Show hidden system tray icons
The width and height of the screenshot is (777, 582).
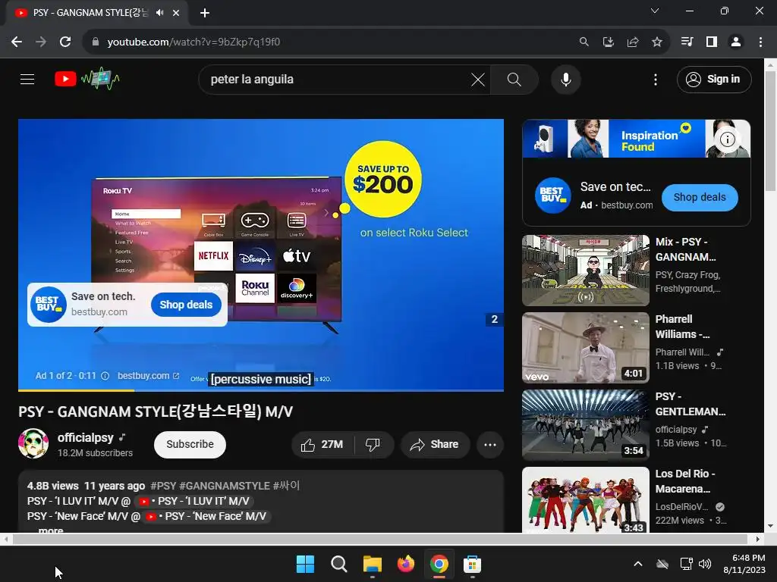[637, 564]
